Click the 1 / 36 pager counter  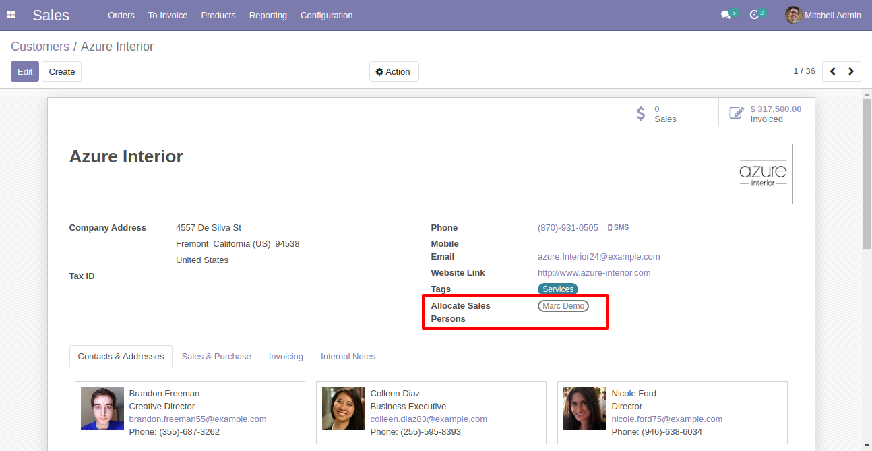pos(804,71)
